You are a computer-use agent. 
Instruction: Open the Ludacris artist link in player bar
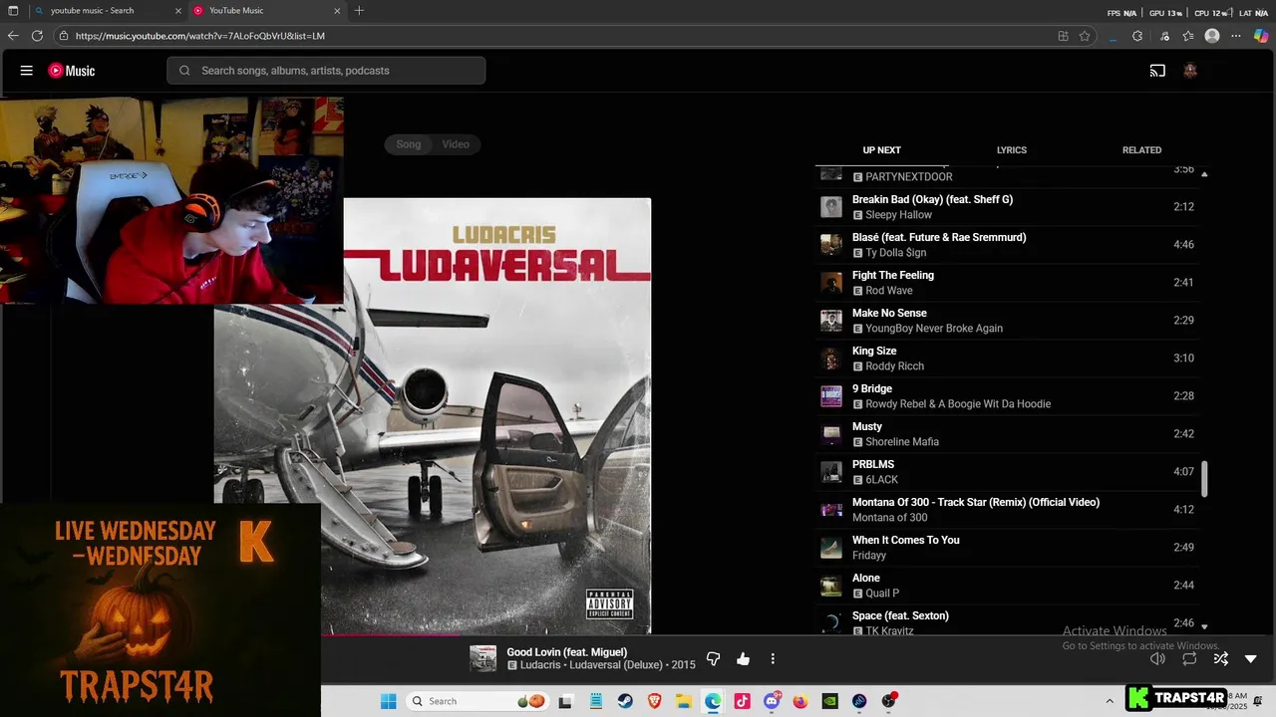pyautogui.click(x=540, y=665)
